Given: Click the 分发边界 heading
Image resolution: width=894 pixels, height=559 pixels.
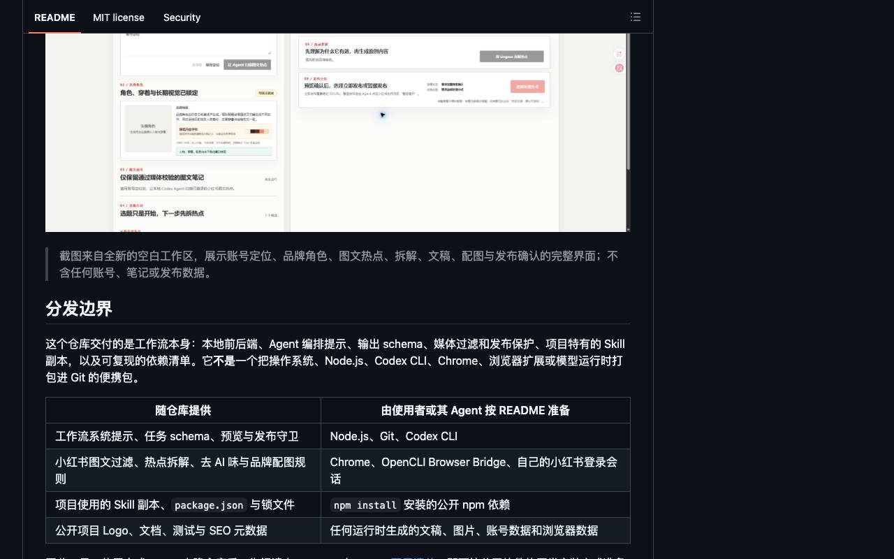Looking at the screenshot, I should pos(79,309).
